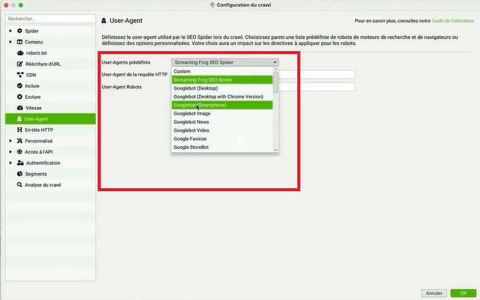Click the Segments pie chart icon
This screenshot has height=300, width=480.
coord(19,174)
